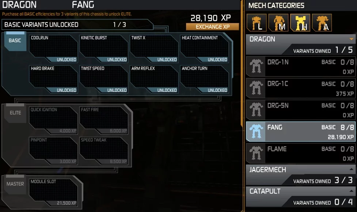Choose the DRG-1C mech variant icon

(256, 88)
